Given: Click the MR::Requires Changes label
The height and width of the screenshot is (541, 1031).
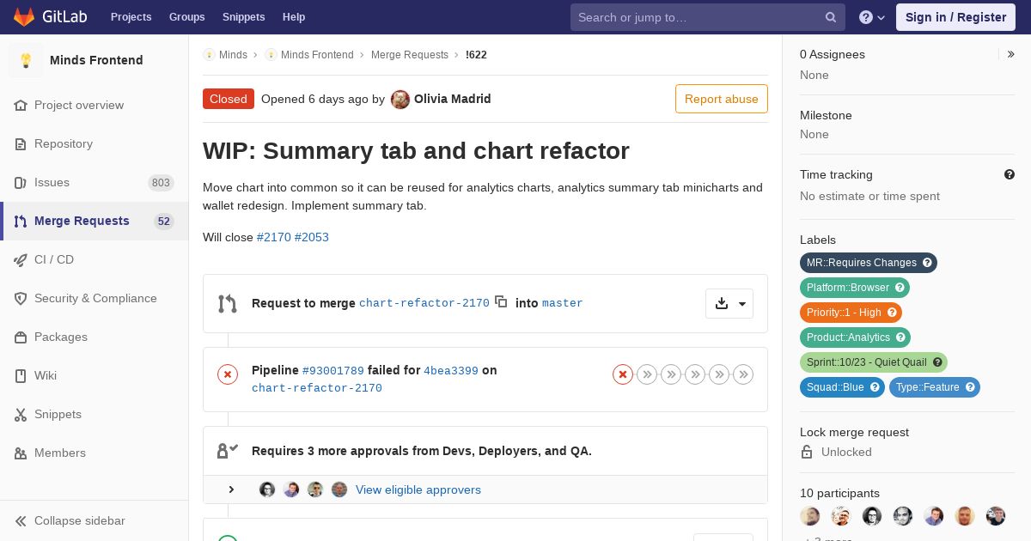Looking at the screenshot, I should pyautogui.click(x=869, y=263).
